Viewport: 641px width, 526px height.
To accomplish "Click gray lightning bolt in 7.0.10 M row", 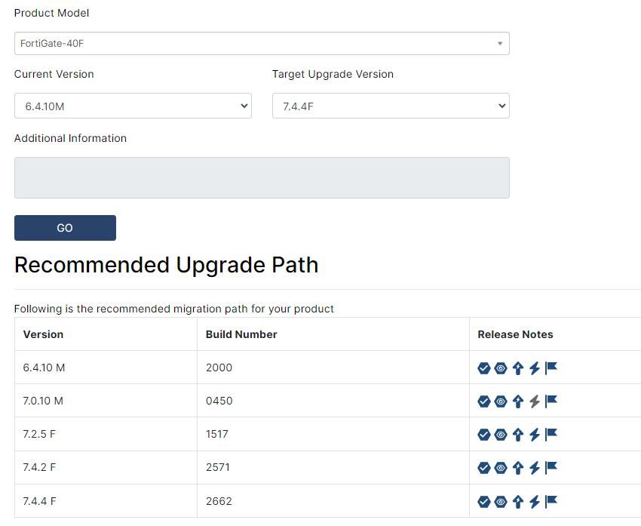I will point(535,401).
